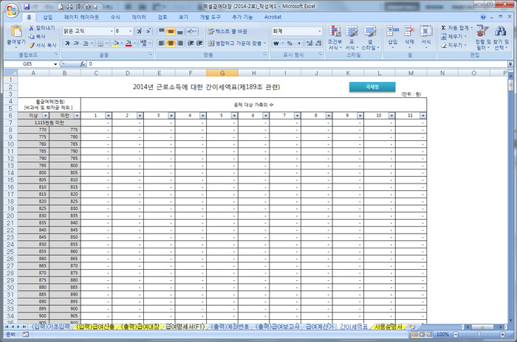
Task: Open the 수식 ribbon tab
Action: pos(115,17)
